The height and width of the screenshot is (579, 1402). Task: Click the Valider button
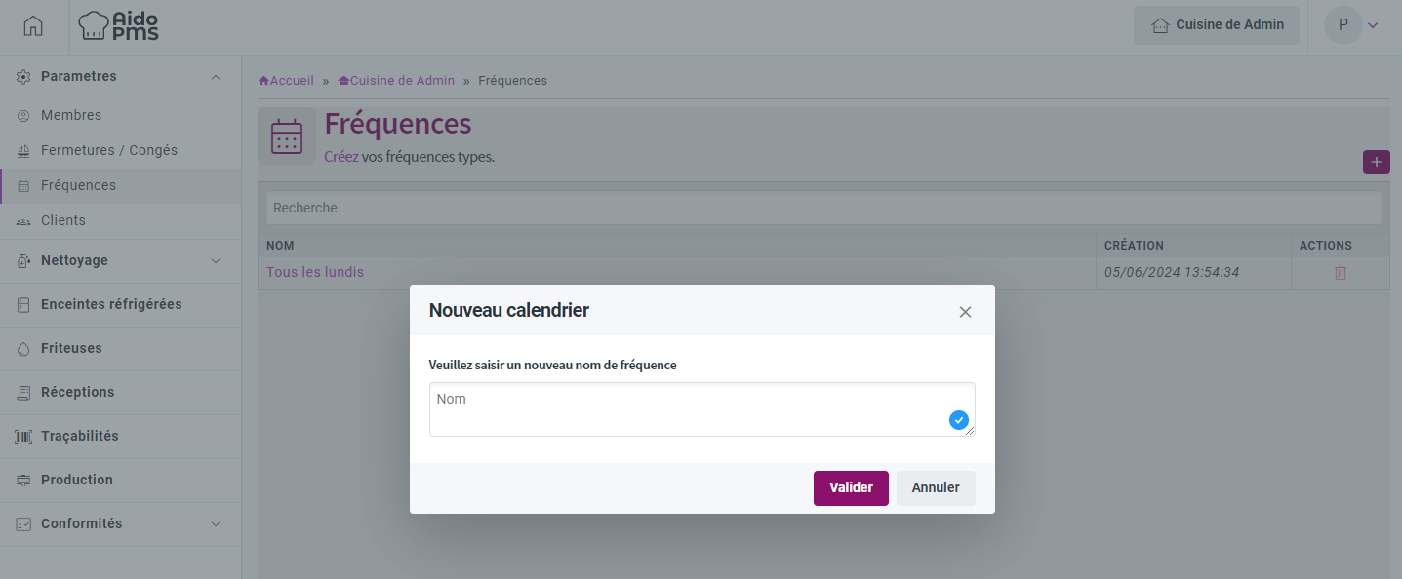851,487
